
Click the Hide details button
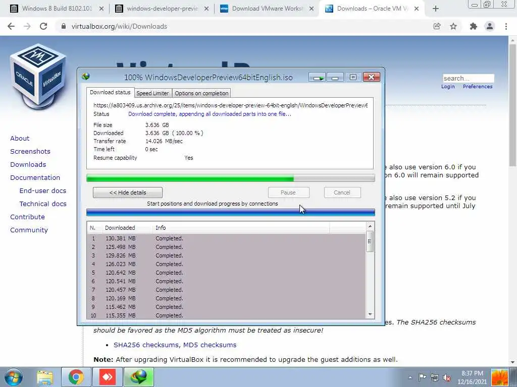pos(128,192)
